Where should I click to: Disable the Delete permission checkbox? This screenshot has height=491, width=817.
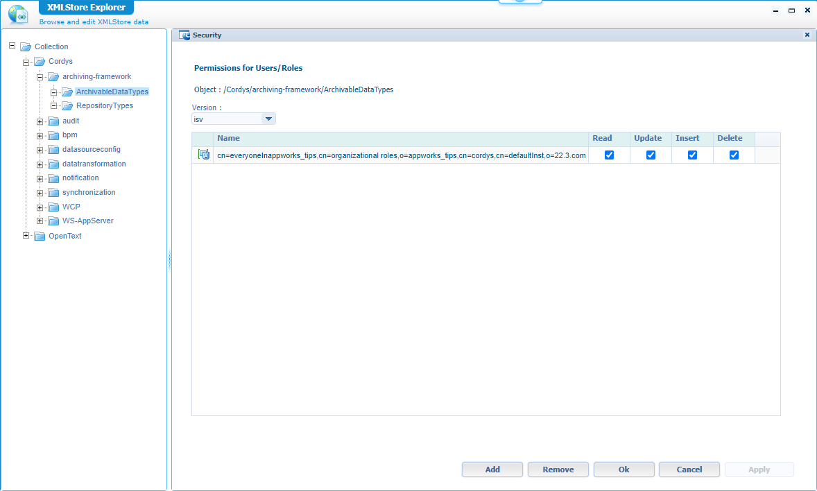pos(734,155)
